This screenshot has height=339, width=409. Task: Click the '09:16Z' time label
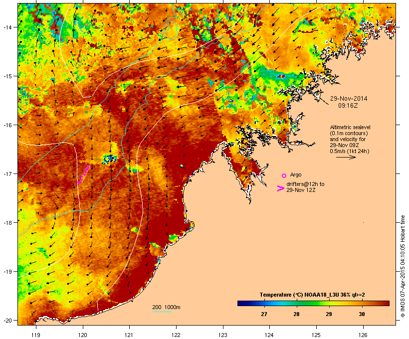tap(348, 106)
